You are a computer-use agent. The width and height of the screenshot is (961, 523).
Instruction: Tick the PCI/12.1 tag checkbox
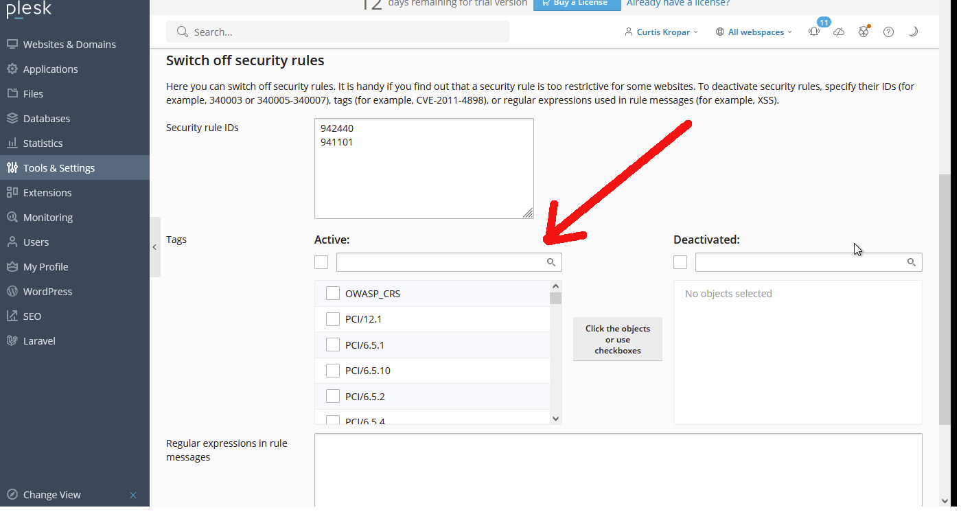(333, 319)
